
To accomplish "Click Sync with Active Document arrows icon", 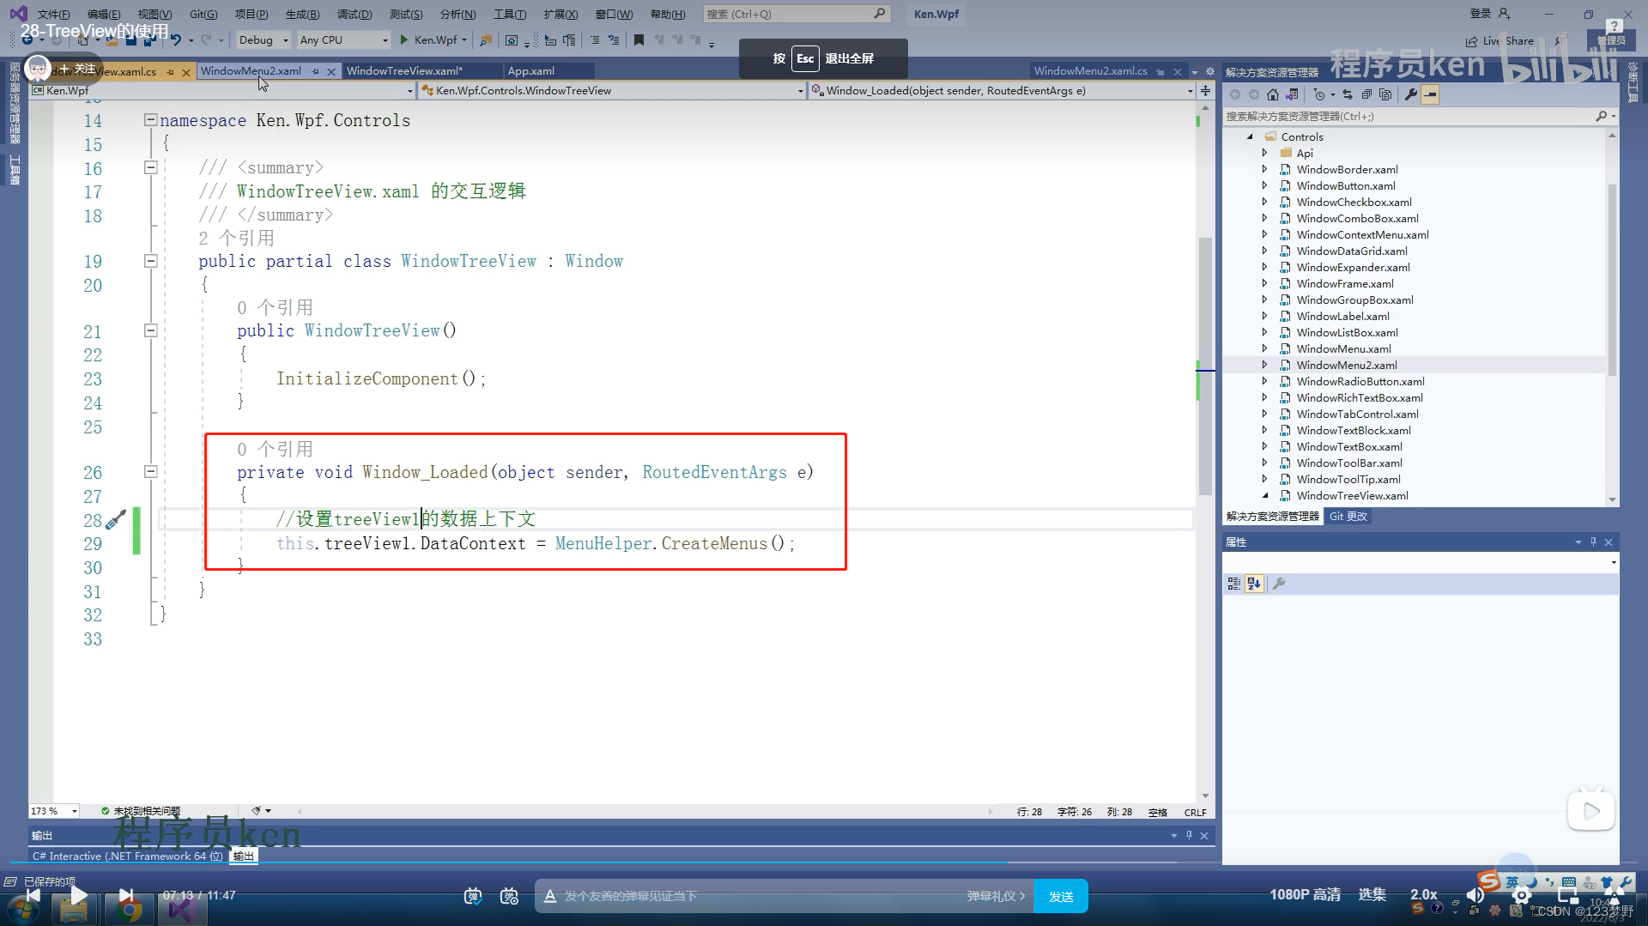I will click(1348, 94).
